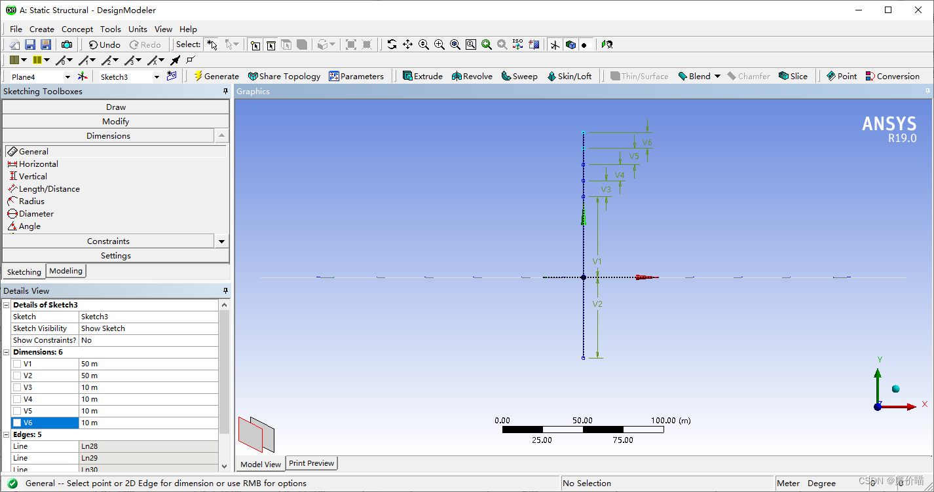Go to Previous View (green arrow)
The image size is (934, 492).
487,44
